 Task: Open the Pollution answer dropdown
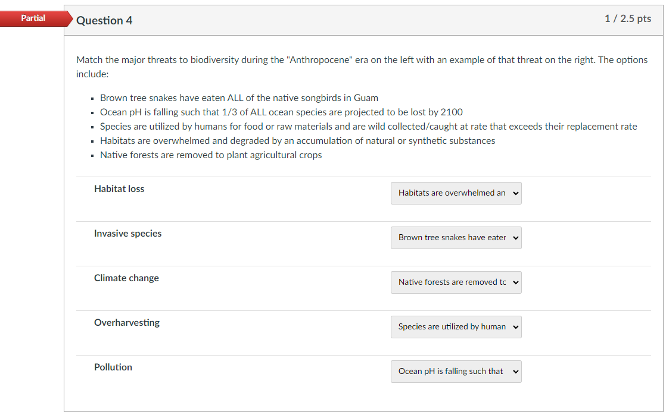click(x=456, y=372)
